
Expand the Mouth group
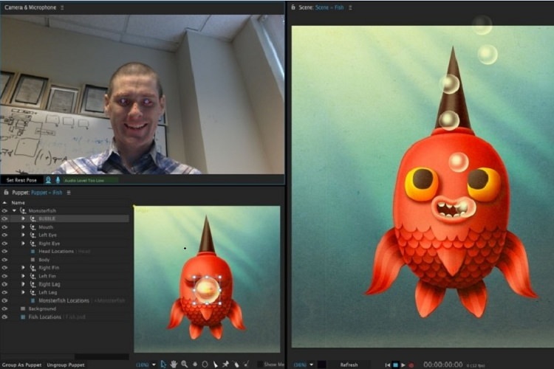pos(24,227)
